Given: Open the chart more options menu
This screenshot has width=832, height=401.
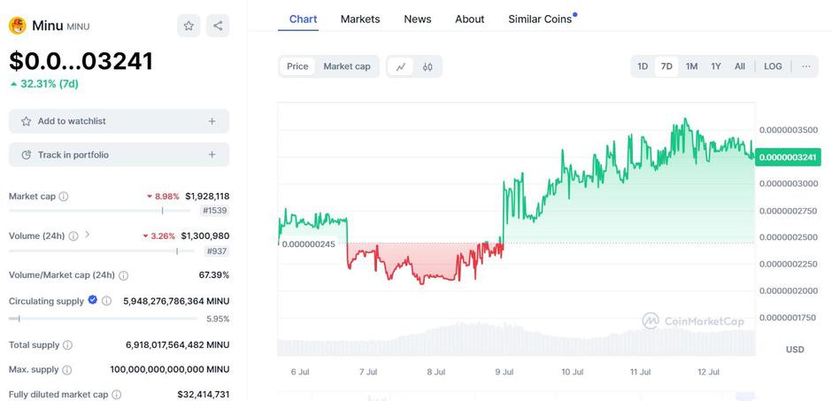Looking at the screenshot, I should tap(805, 66).
